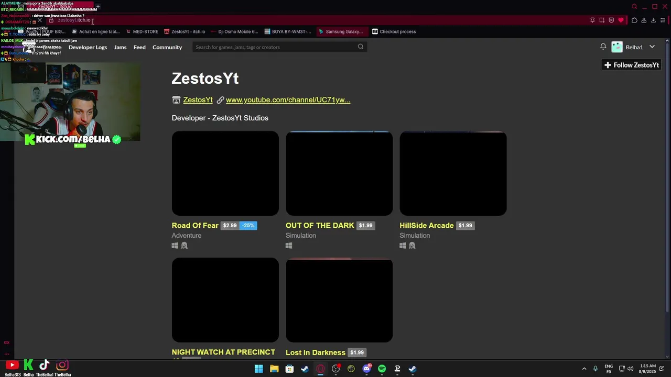Open Developer Logs in itch.io navigation
Viewport: 671px width, 377px height.
point(88,47)
